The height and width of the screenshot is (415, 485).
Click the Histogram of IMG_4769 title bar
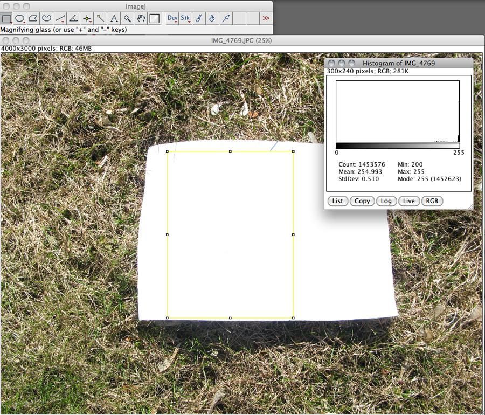tap(399, 63)
